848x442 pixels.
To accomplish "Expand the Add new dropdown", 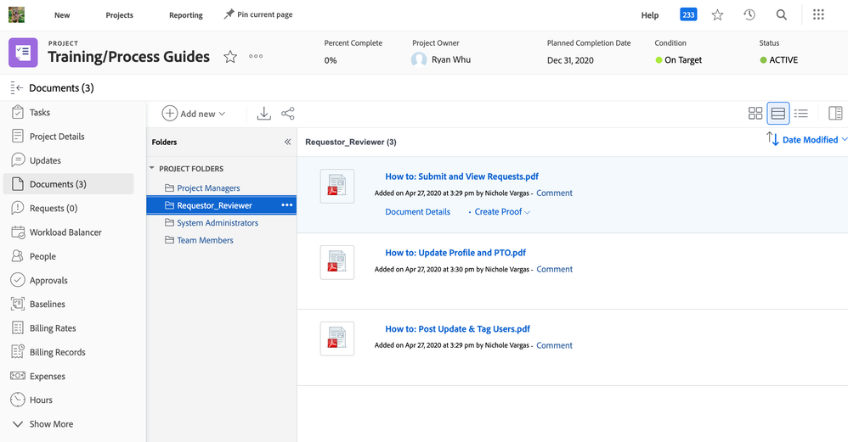I will (x=195, y=114).
